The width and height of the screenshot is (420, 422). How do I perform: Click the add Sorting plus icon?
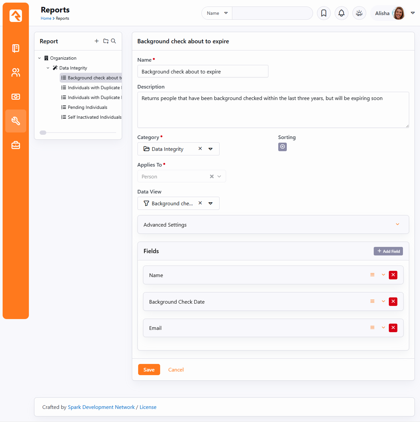[x=282, y=147]
